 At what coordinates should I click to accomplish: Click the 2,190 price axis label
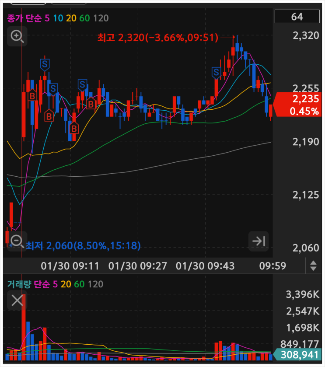(x=306, y=142)
